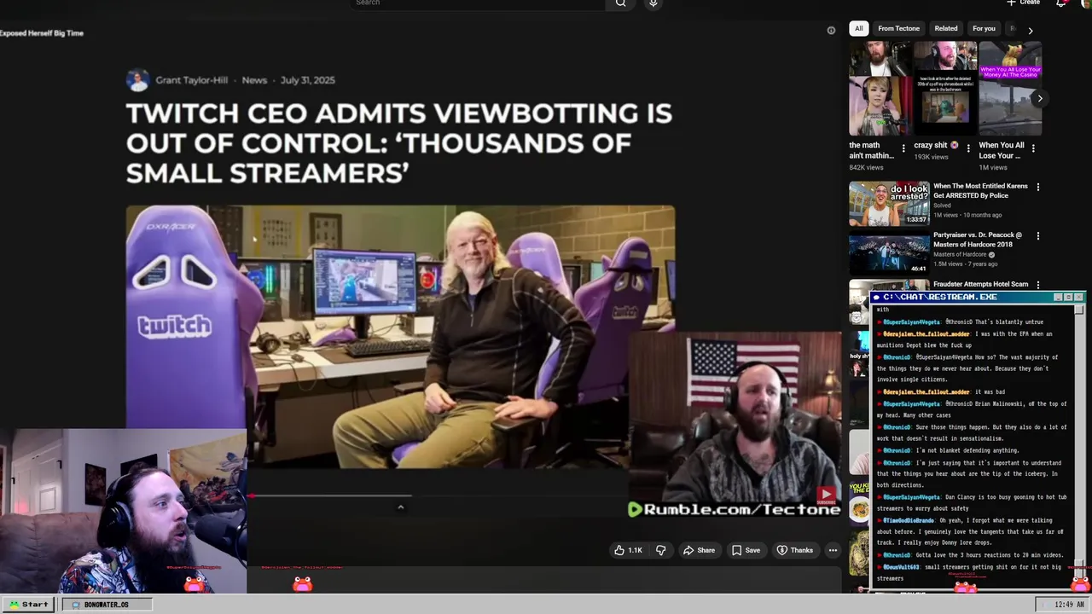Dislike the video with thumbs-down
Screen dimensions: 1092x614
pos(660,550)
